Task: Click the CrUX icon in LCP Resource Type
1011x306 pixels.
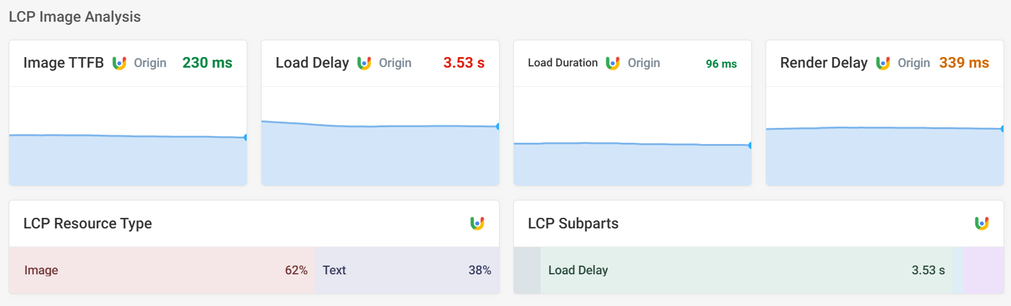Action: [477, 223]
